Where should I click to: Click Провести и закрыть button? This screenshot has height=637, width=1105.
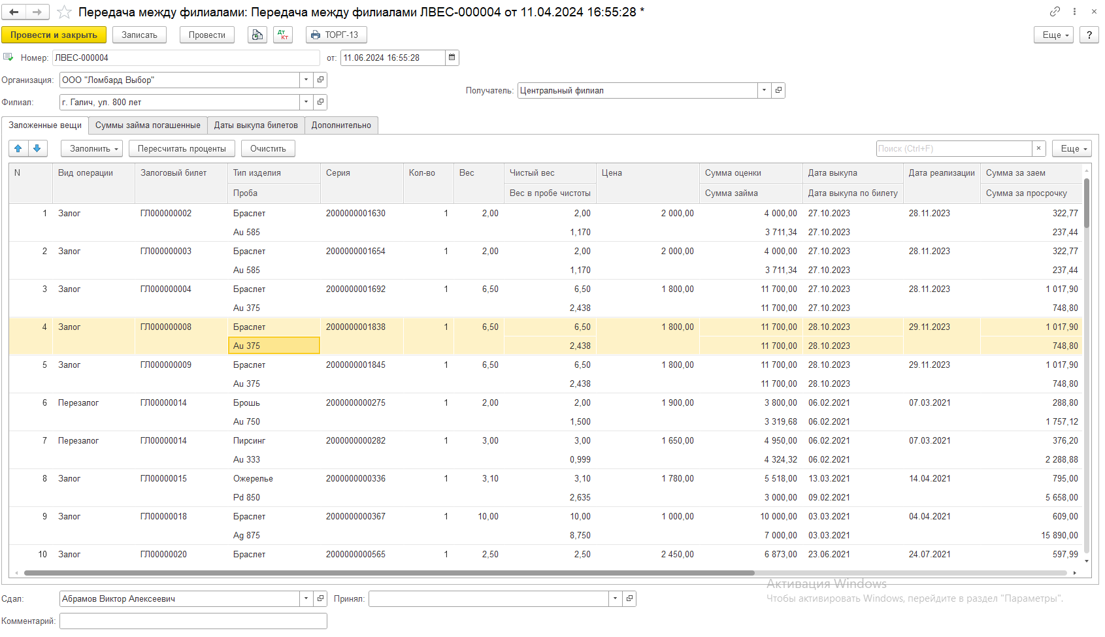pyautogui.click(x=54, y=35)
